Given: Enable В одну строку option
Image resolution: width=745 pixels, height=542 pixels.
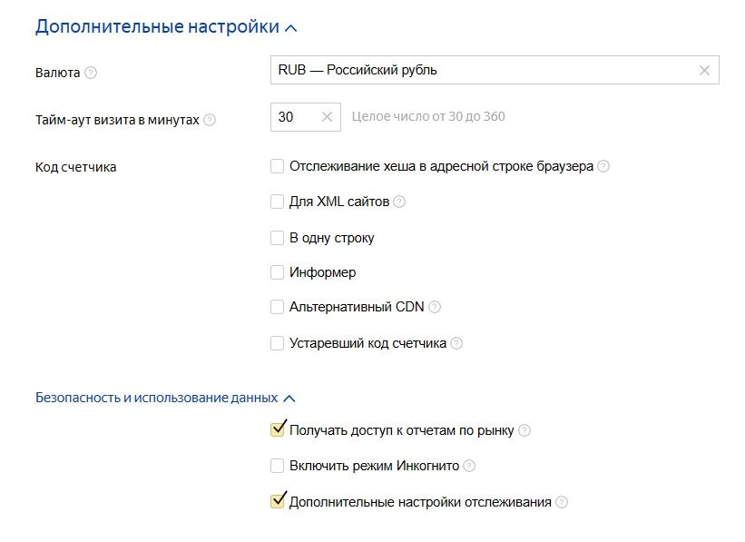Looking at the screenshot, I should 277,238.
